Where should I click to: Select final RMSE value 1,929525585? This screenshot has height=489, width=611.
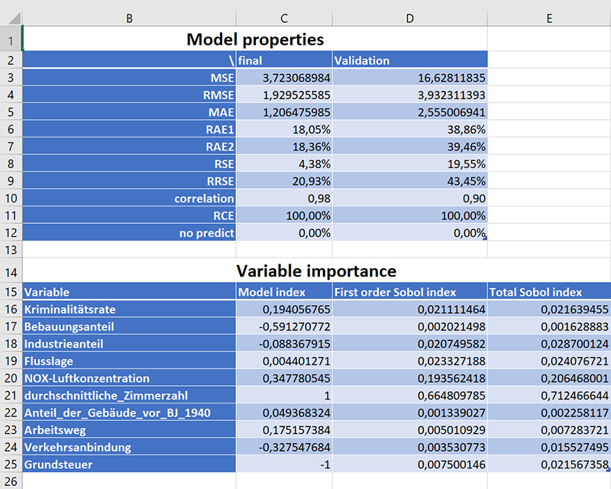[284, 95]
